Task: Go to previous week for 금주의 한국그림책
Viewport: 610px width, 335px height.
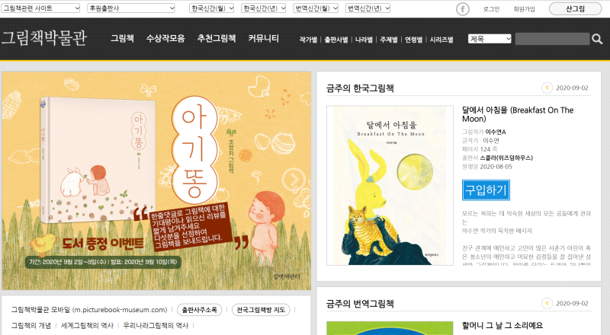Action: [x=547, y=88]
